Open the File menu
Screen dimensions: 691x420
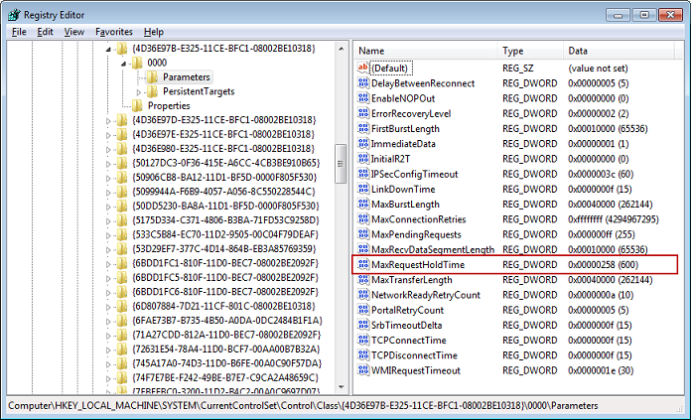[19, 32]
